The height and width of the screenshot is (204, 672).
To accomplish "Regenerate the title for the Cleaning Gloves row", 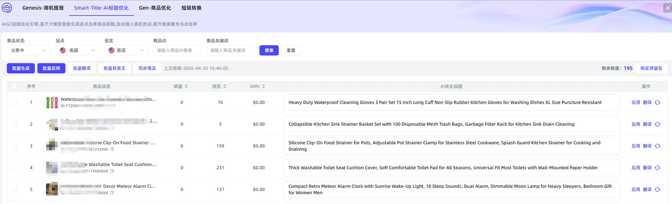I will pyautogui.click(x=657, y=102).
